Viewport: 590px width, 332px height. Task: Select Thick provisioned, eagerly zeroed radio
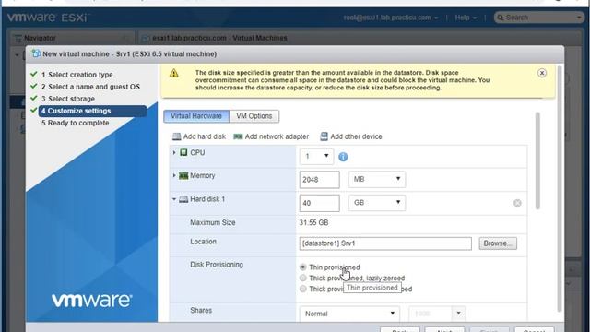(303, 289)
